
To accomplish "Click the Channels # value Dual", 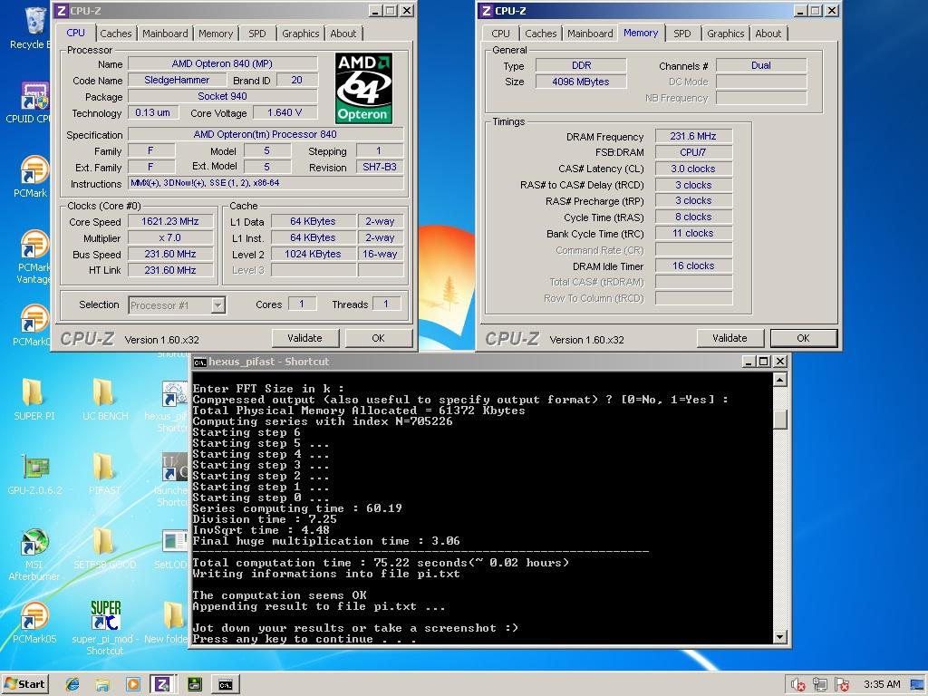I will (x=761, y=65).
